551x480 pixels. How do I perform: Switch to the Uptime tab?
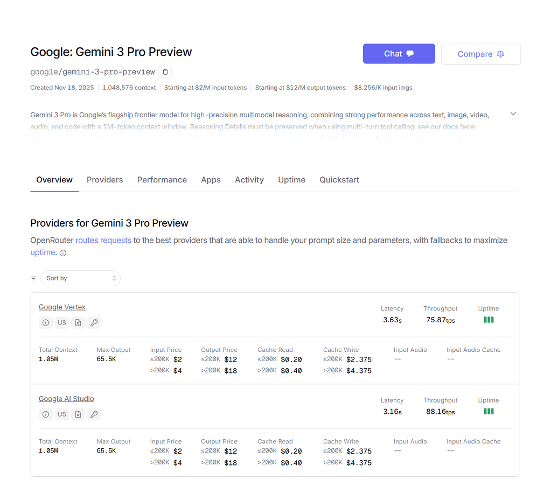292,180
